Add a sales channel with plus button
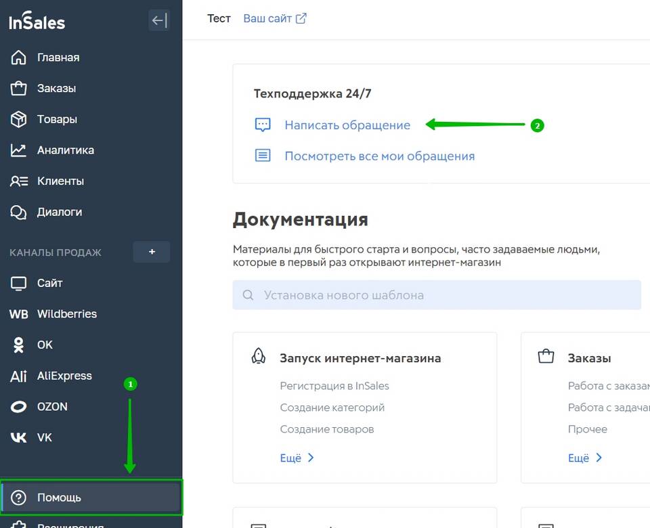 click(x=152, y=252)
